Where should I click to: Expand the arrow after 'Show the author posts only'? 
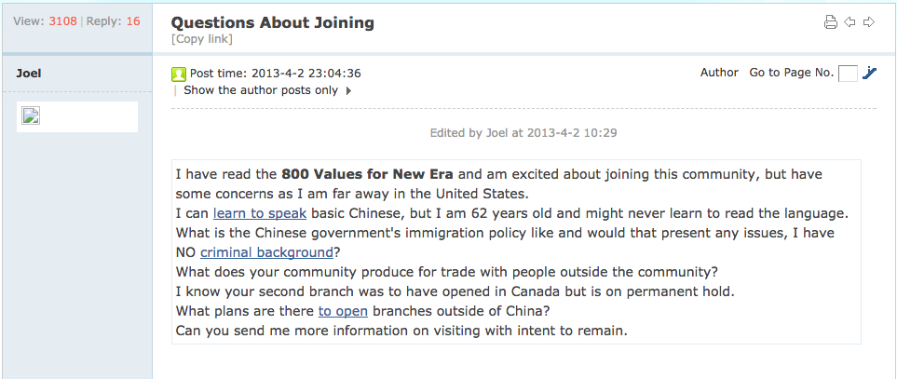pos(348,90)
